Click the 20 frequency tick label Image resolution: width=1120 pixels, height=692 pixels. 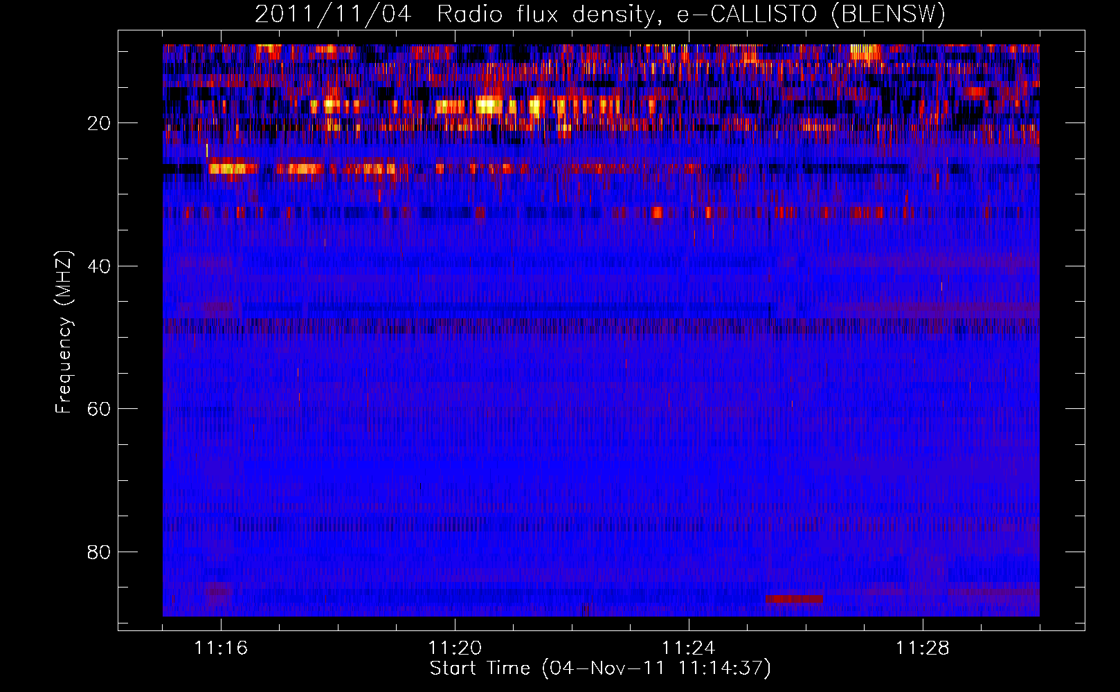pos(99,123)
